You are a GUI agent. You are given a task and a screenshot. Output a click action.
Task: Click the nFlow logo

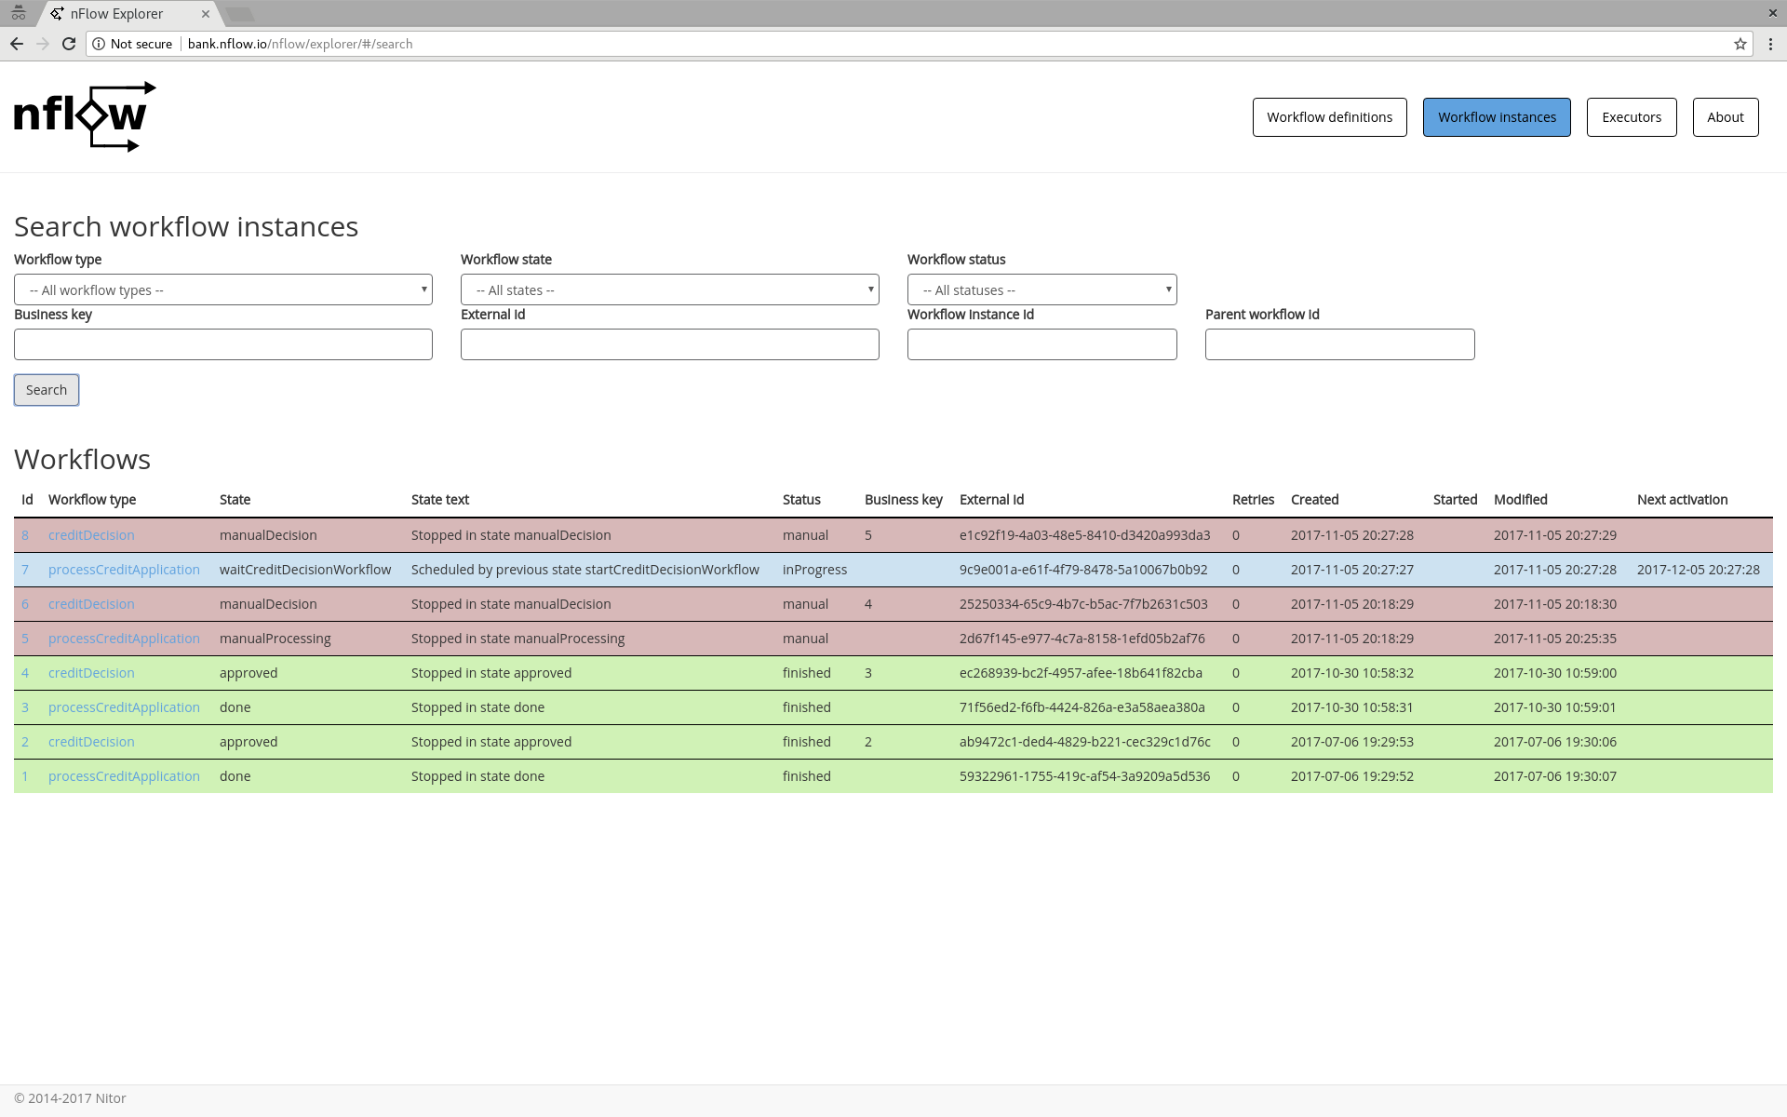(85, 116)
